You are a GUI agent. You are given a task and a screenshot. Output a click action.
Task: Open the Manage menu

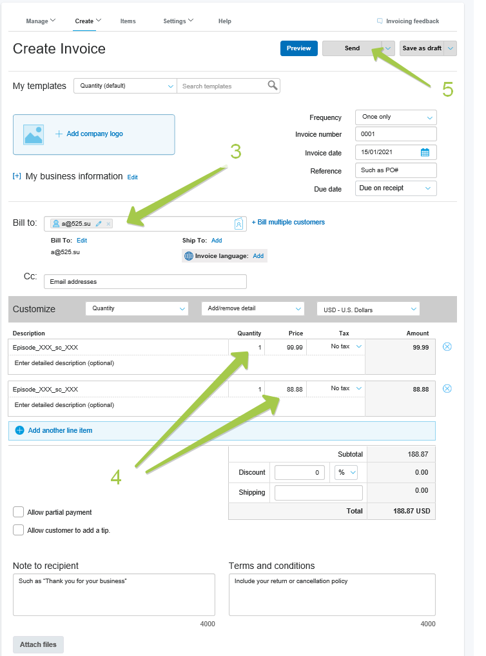pyautogui.click(x=40, y=21)
